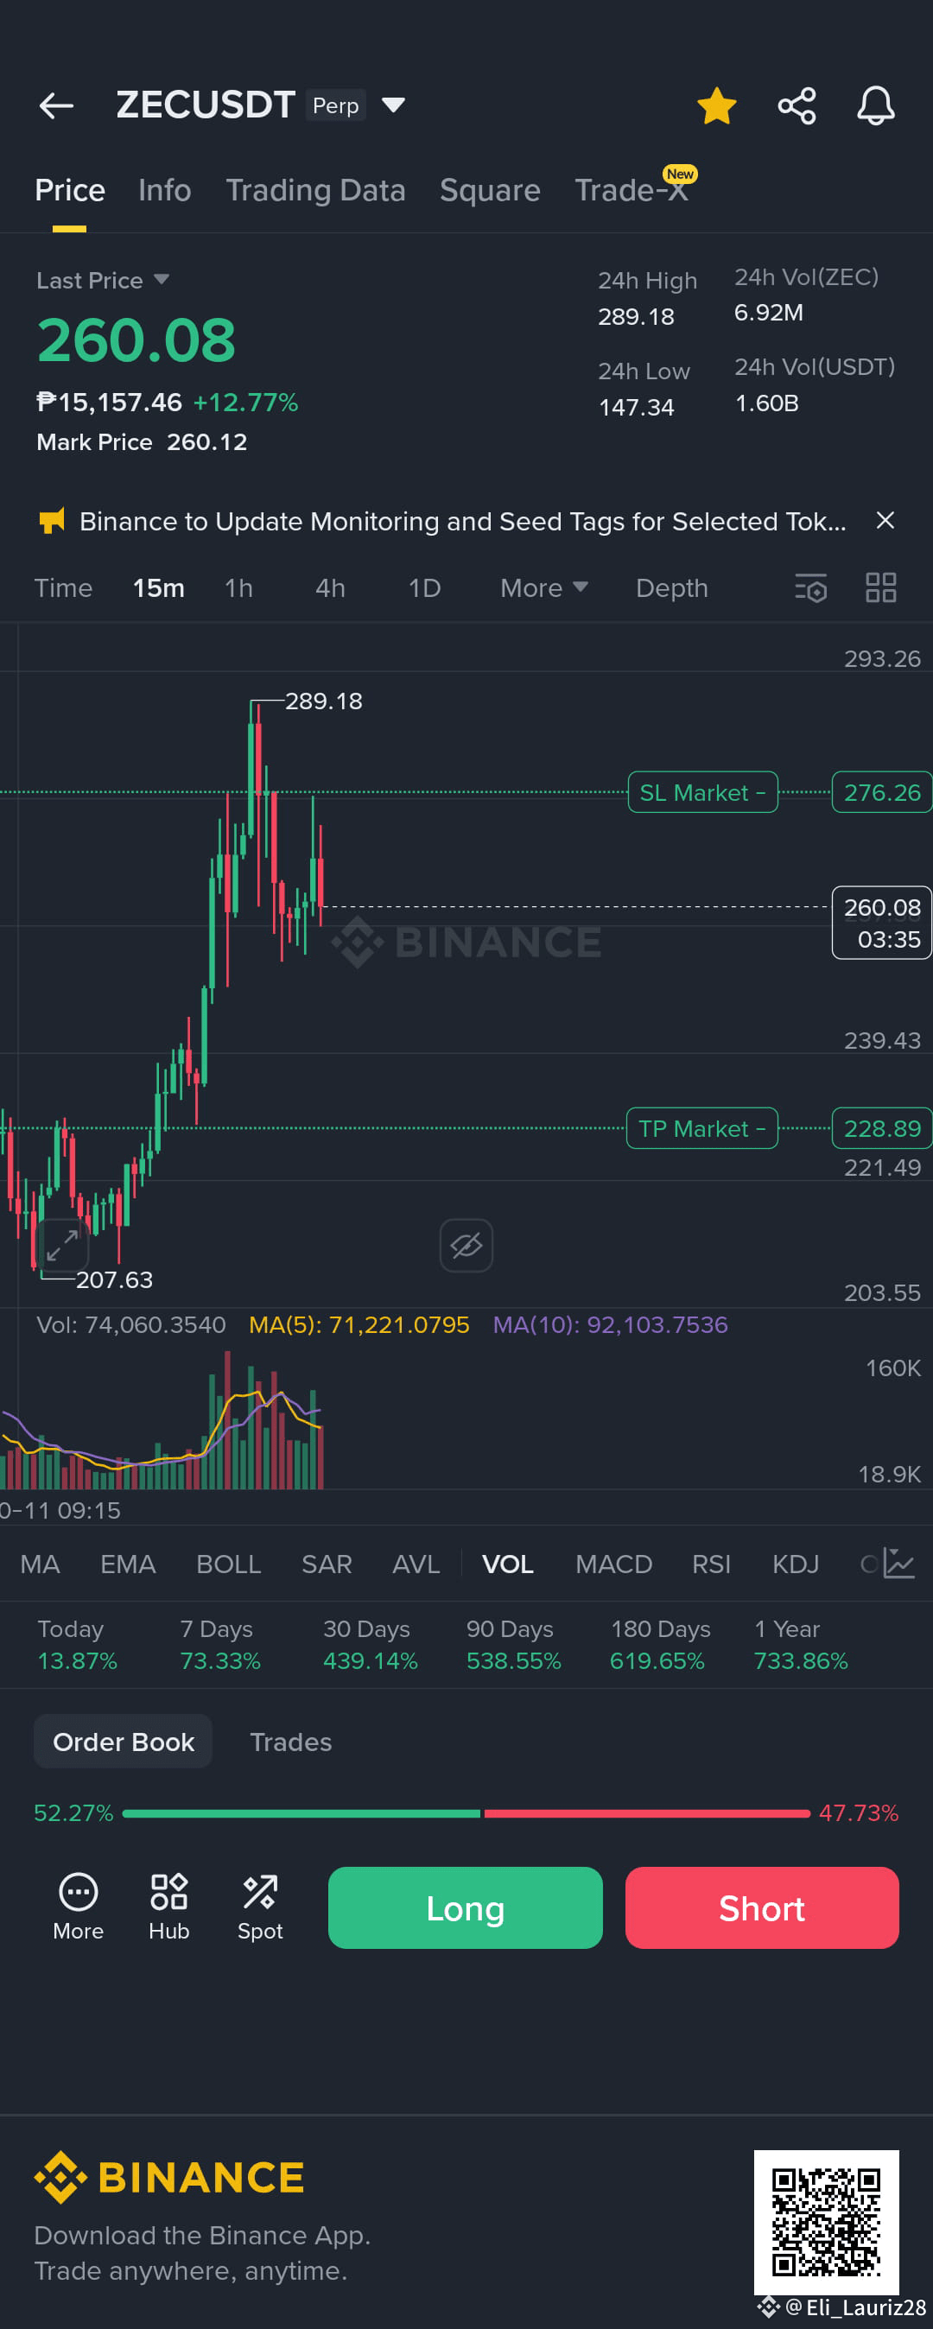Image resolution: width=933 pixels, height=2329 pixels.
Task: Select the 1h chart interval
Action: [238, 588]
